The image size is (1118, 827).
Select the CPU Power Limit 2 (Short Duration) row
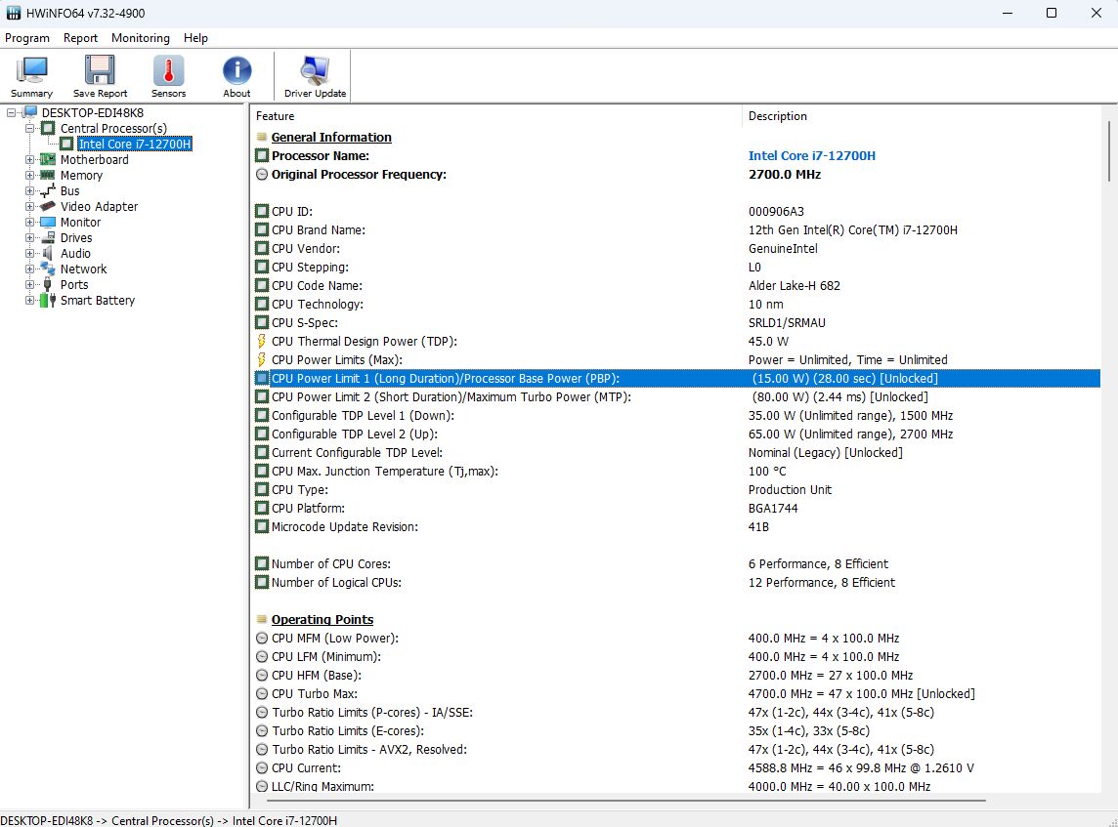[676, 396]
